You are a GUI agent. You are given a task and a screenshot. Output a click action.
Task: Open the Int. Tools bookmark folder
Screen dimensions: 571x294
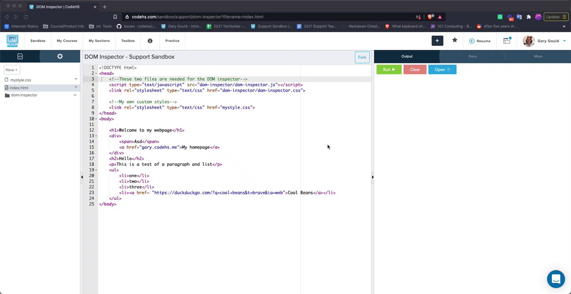pos(100,26)
